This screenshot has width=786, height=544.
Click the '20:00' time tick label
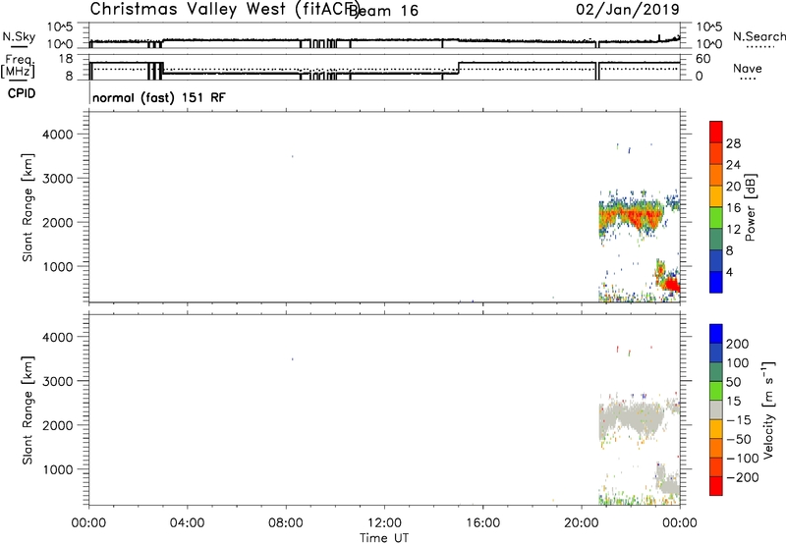[x=581, y=523]
